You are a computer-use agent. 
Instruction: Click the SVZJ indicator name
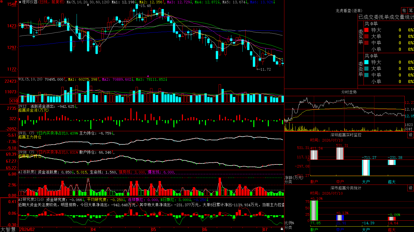tap(23, 106)
